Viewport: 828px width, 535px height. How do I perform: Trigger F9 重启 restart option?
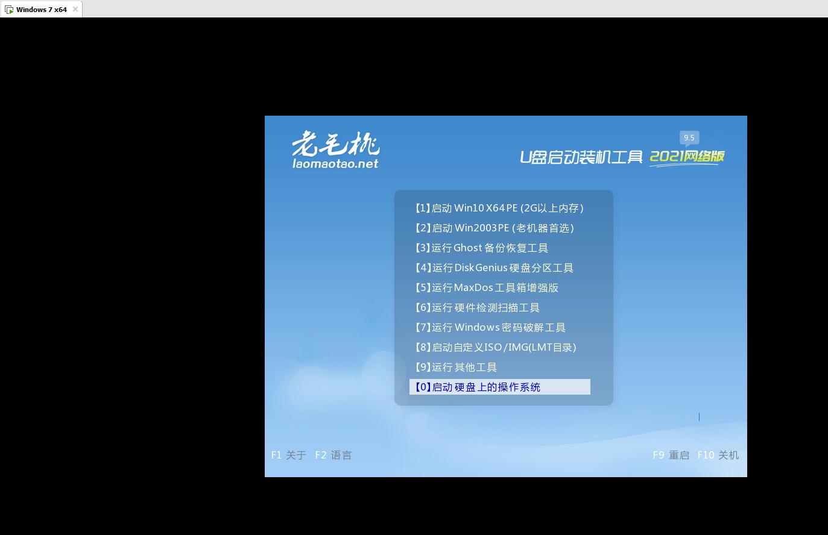pos(671,455)
